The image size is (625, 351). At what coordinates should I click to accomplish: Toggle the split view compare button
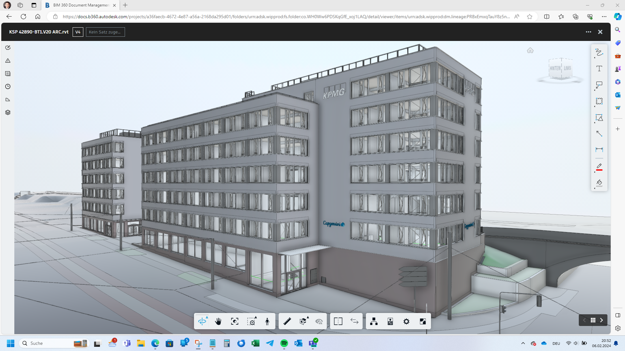[338, 321]
